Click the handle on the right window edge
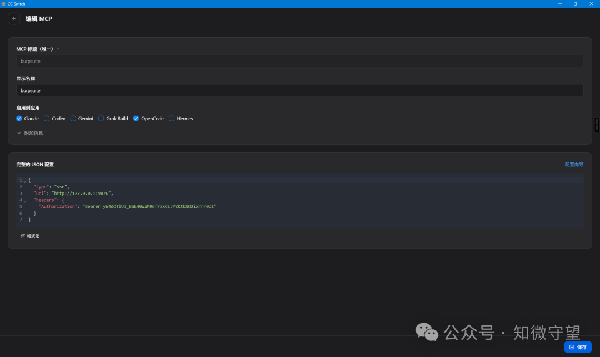The image size is (600, 357). click(597, 125)
